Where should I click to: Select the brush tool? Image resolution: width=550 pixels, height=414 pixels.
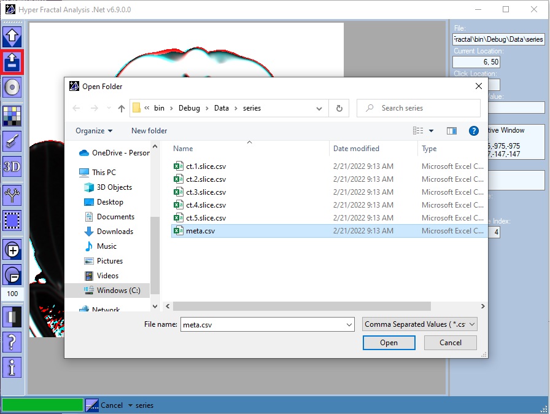[x=12, y=140]
